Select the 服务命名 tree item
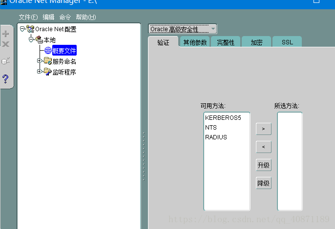 tap(64, 61)
